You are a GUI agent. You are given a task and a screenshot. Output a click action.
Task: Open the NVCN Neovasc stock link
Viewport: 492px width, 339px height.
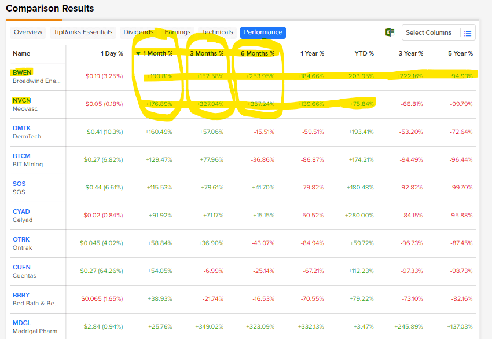pos(21,100)
